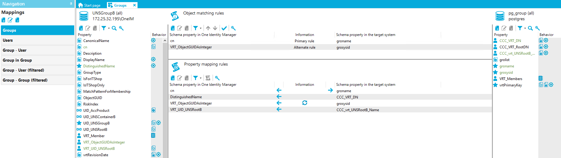Switch to the Start page tab
This screenshot has width=561, height=158.
(89, 5)
